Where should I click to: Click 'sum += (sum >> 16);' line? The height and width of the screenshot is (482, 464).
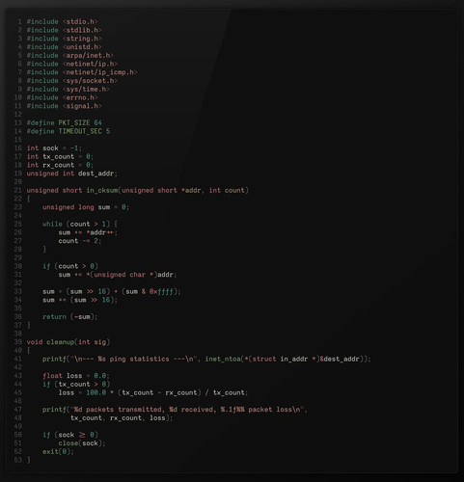pos(80,300)
